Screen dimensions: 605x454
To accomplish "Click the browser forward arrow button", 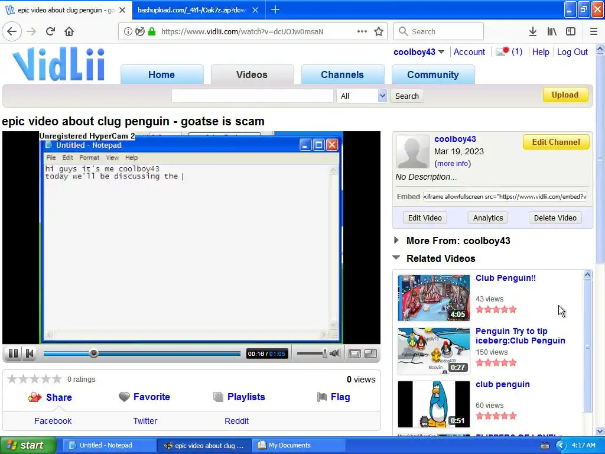I will [31, 31].
